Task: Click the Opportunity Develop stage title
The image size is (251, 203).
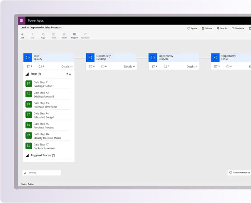Action: click(x=103, y=58)
